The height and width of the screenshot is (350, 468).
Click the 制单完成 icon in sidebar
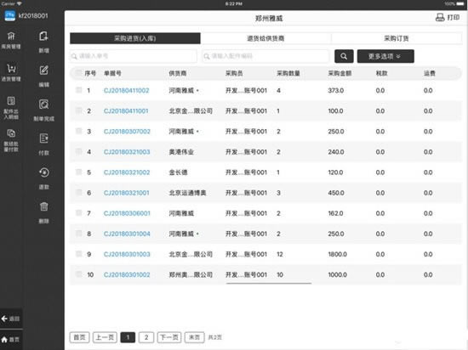pyautogui.click(x=43, y=104)
